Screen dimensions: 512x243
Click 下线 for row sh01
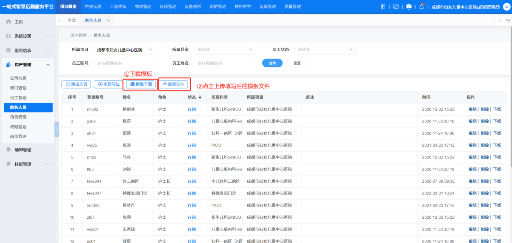click(497, 133)
